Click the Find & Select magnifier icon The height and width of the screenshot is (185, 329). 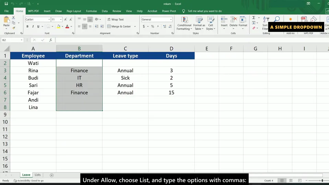pyautogui.click(x=277, y=19)
